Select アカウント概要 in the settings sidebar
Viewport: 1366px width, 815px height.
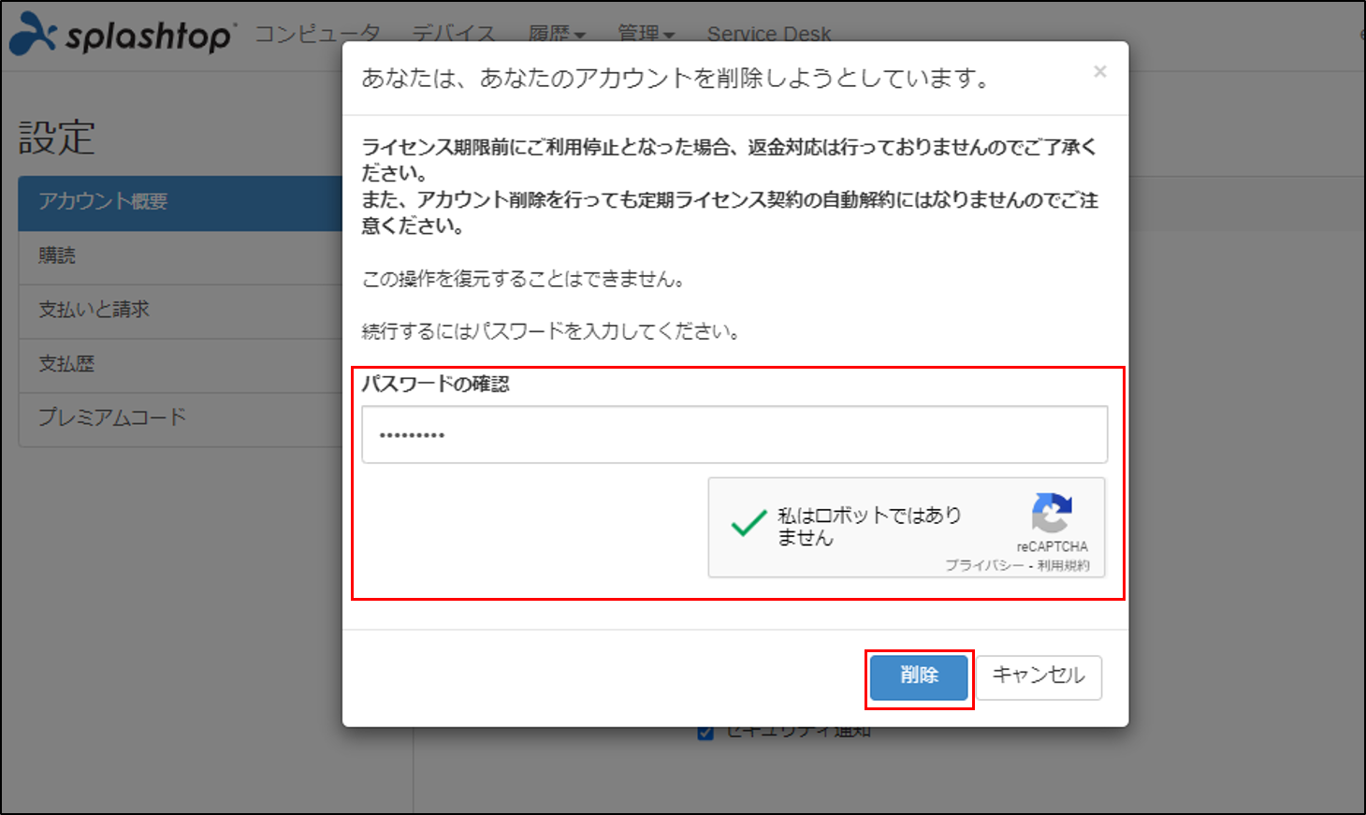coord(182,202)
